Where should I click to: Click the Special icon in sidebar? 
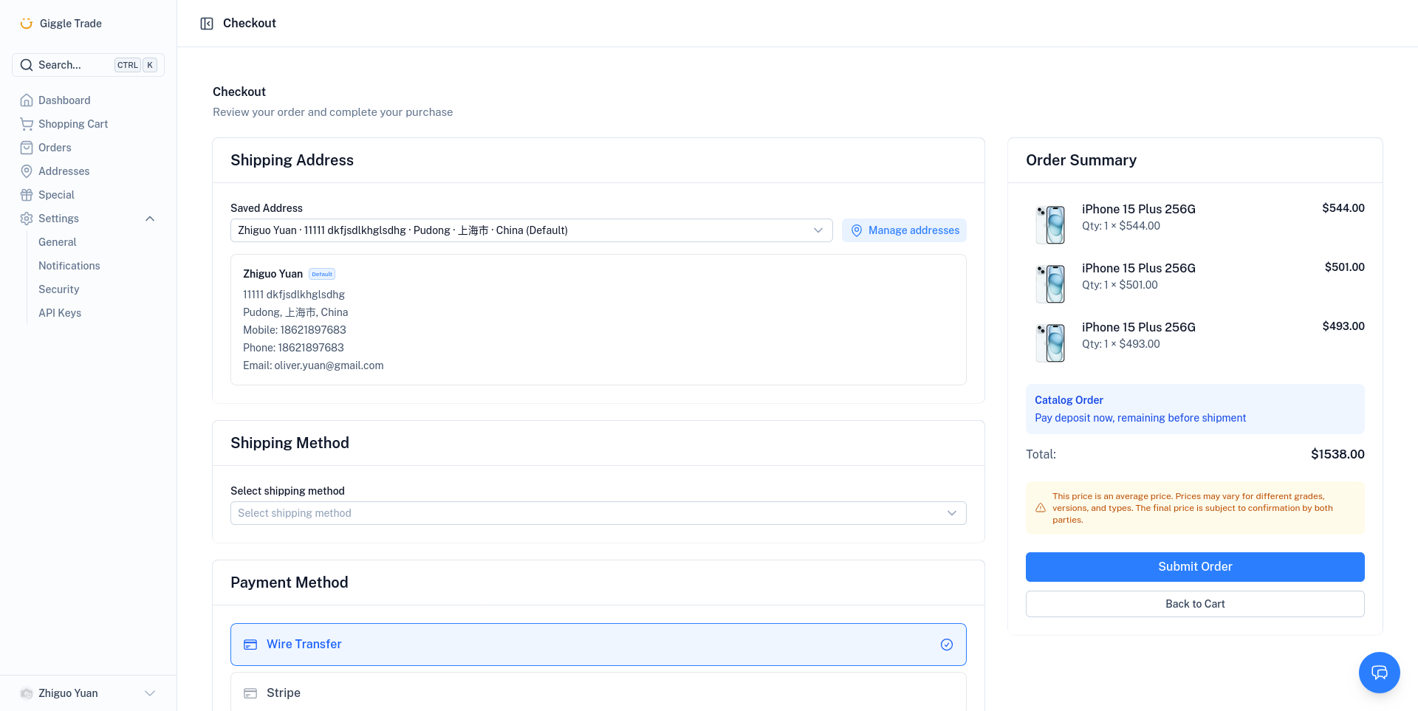coord(27,194)
